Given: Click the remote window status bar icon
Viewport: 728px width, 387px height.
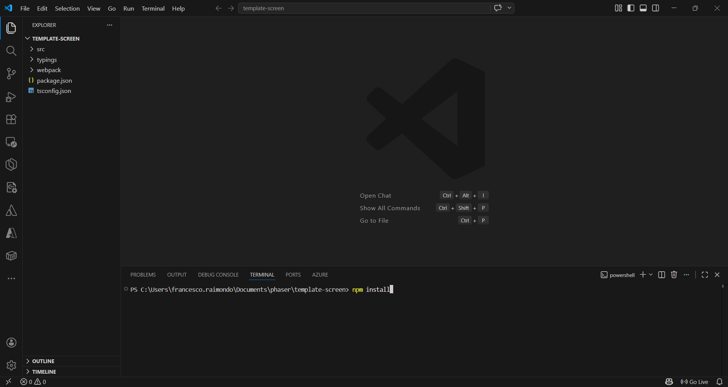Looking at the screenshot, I should (8, 382).
